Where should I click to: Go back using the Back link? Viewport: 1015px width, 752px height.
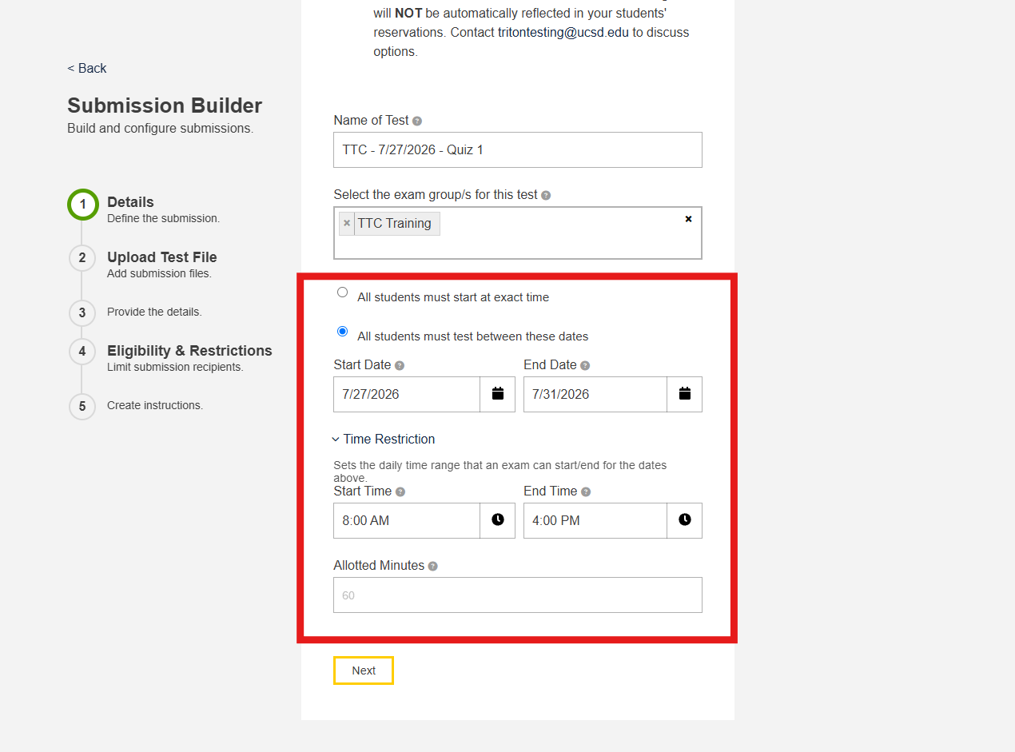pos(87,69)
